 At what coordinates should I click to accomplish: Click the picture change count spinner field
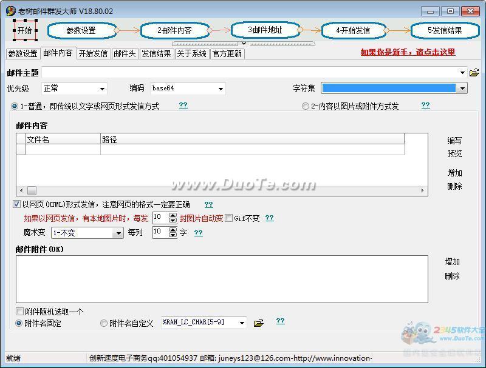(160, 218)
